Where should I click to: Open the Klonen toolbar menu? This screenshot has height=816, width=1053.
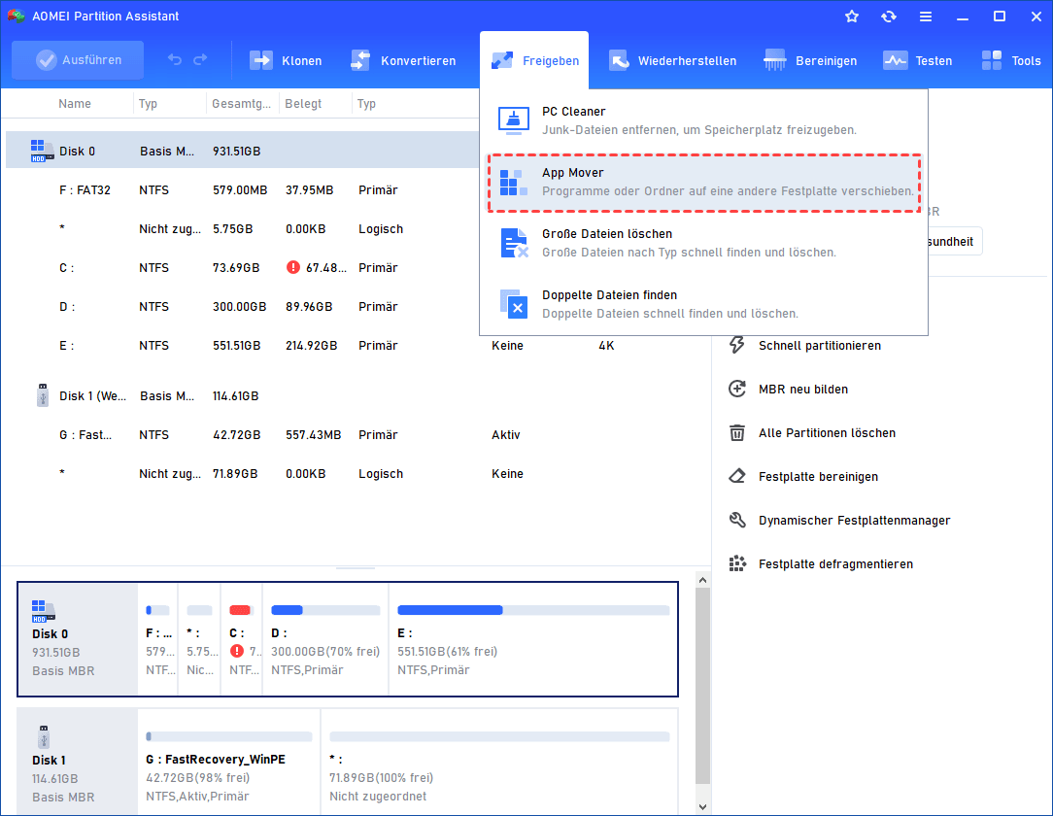[286, 60]
